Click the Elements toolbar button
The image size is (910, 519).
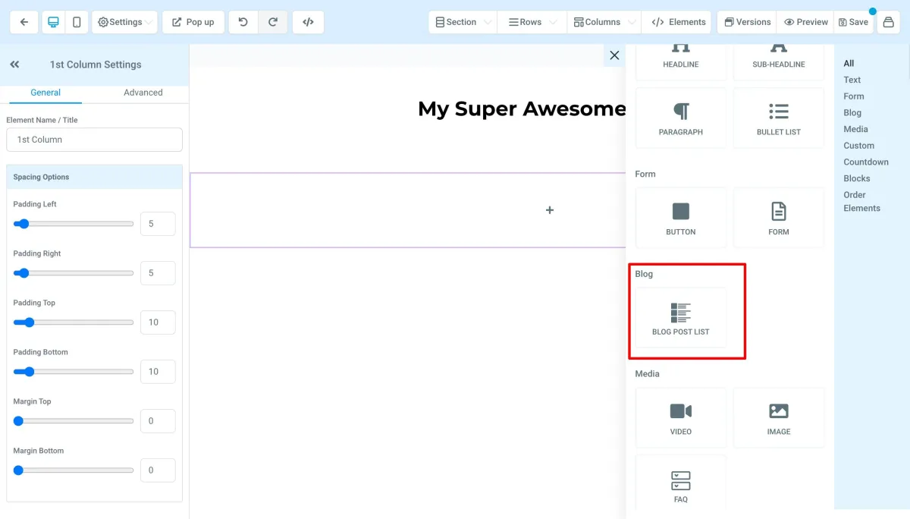pyautogui.click(x=679, y=22)
